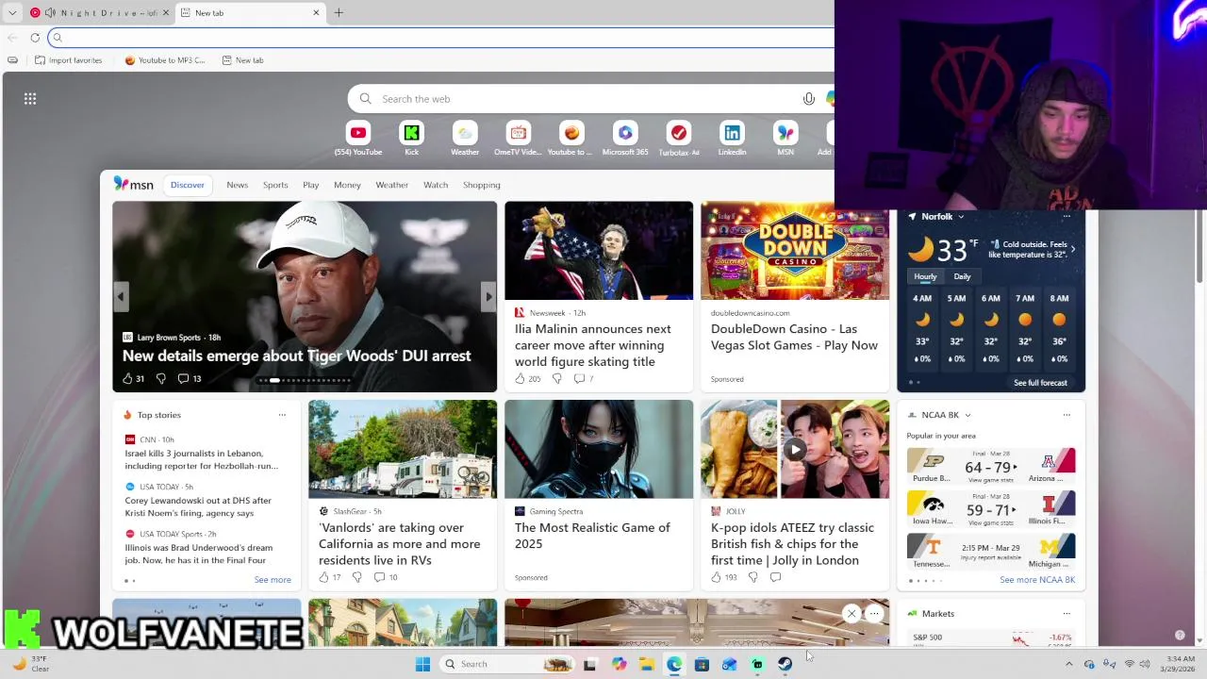The height and width of the screenshot is (679, 1207).
Task: Open Microsoft Store from the taskbar
Action: point(702,664)
